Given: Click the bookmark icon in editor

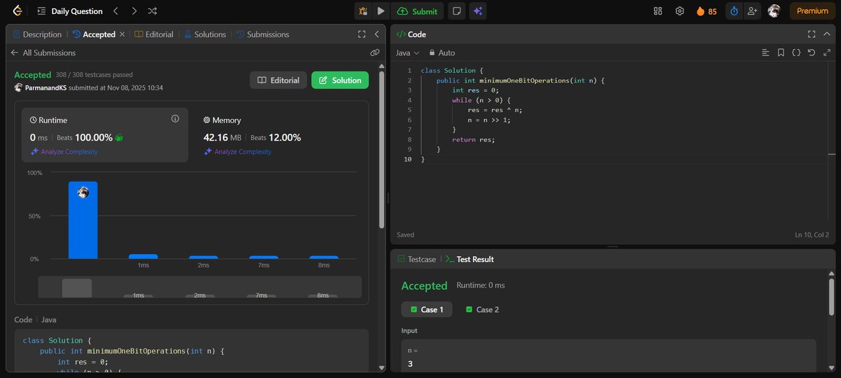Looking at the screenshot, I should pos(781,52).
